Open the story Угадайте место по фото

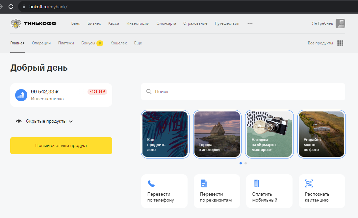click(321, 134)
